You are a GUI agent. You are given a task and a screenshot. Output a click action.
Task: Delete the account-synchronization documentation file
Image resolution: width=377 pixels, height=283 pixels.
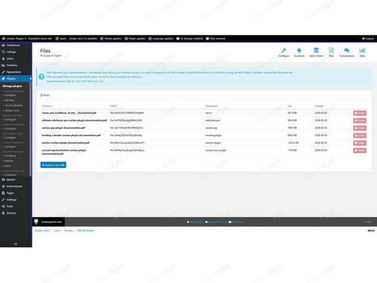coord(360,150)
